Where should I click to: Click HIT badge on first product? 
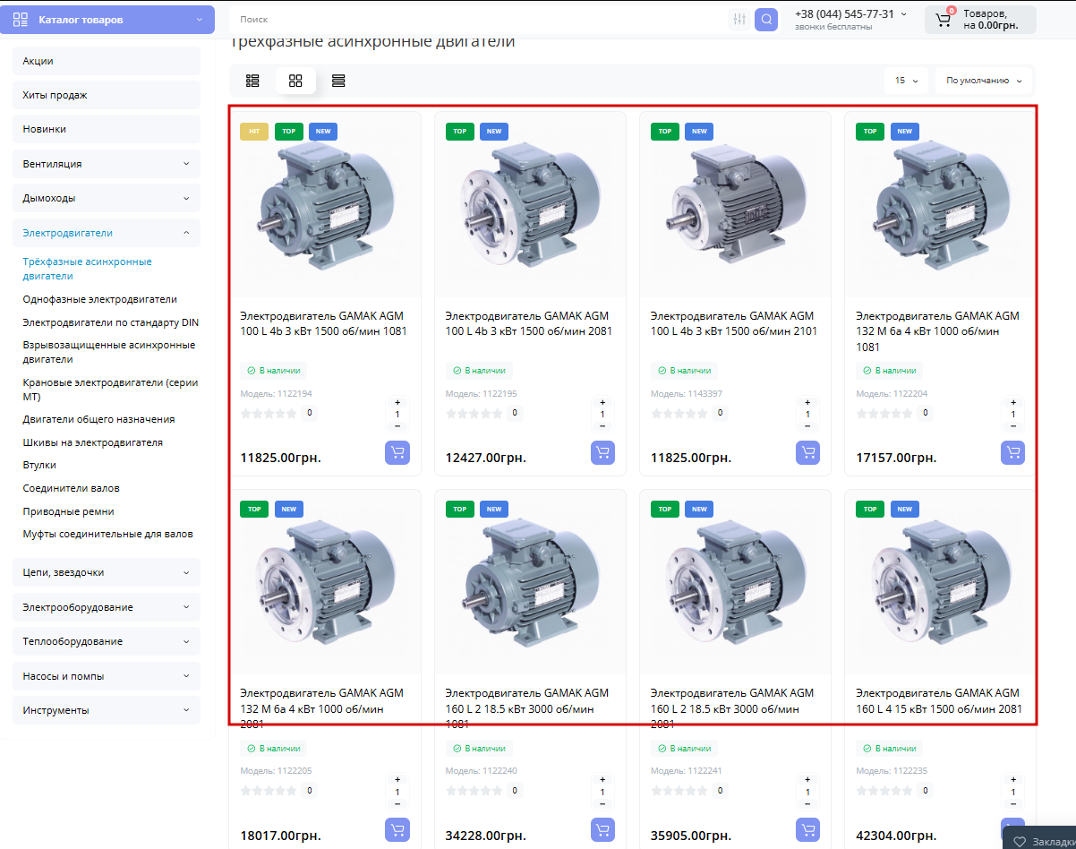(254, 132)
